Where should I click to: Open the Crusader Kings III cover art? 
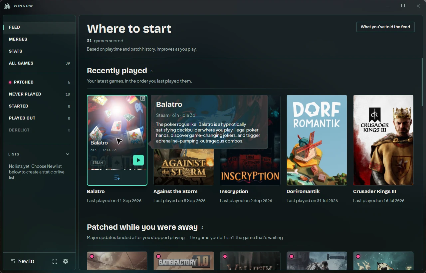point(383,140)
